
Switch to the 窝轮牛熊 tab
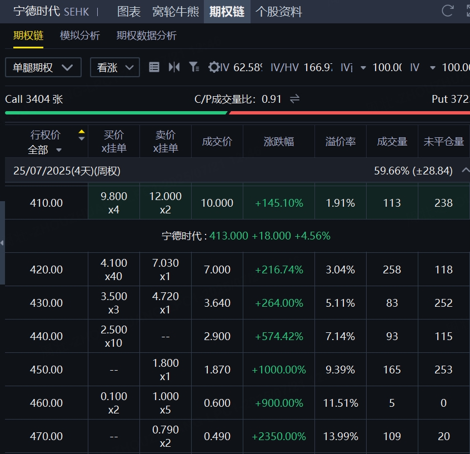tap(175, 12)
